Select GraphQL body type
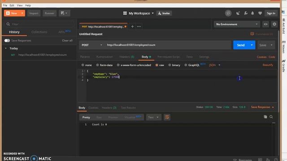Viewport: 287px width, 161px height. (x=186, y=65)
